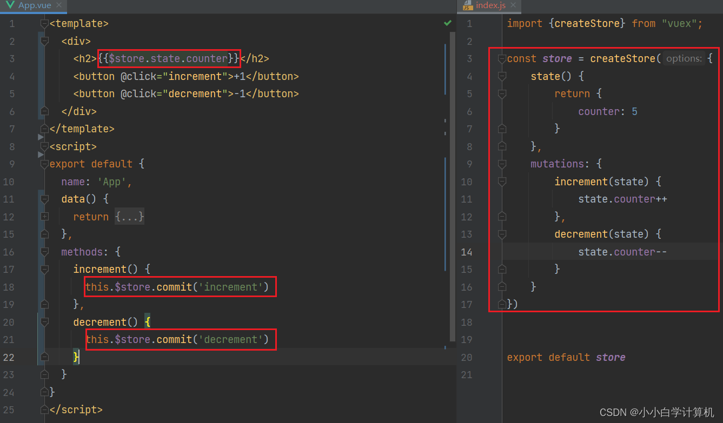Viewport: 723px width, 423px height.
Task: Click fold end marker on index.js line 16
Action: (502, 287)
